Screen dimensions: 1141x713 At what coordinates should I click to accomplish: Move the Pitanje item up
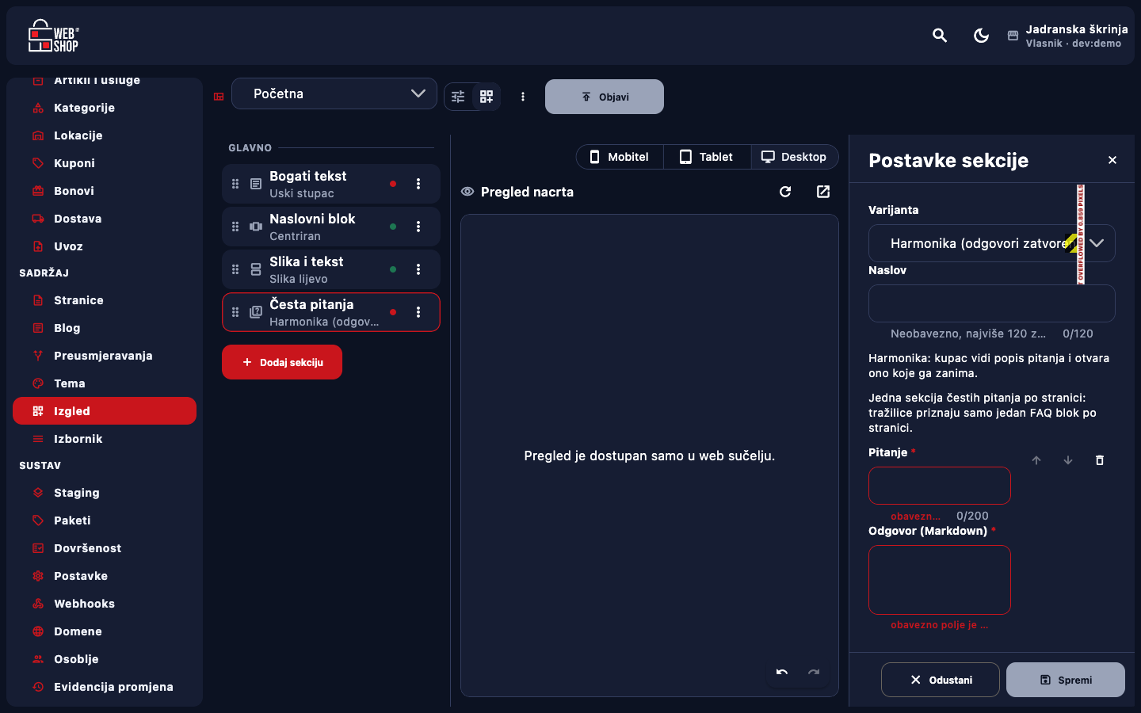pyautogui.click(x=1036, y=460)
